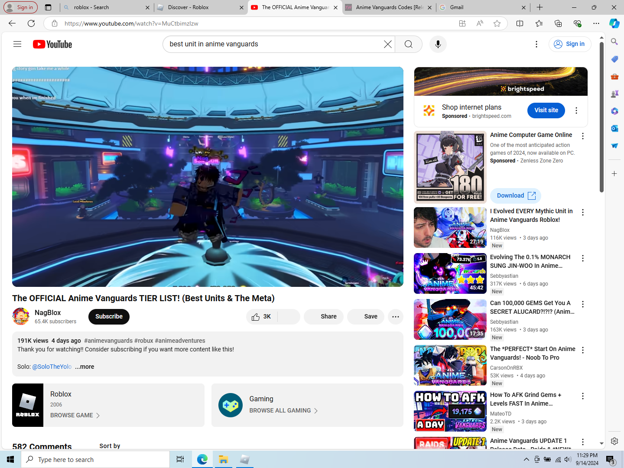The image size is (624, 468).
Task: Click BROWSE GAME under Roblox
Action: pos(75,415)
